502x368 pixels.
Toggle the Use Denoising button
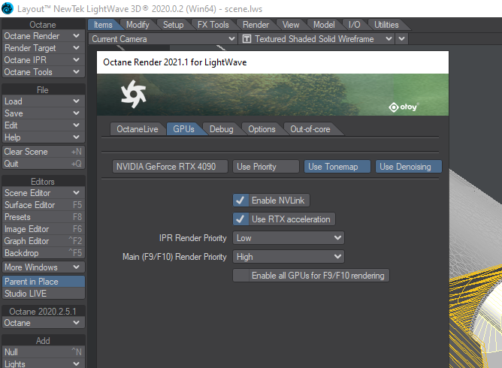coord(409,167)
